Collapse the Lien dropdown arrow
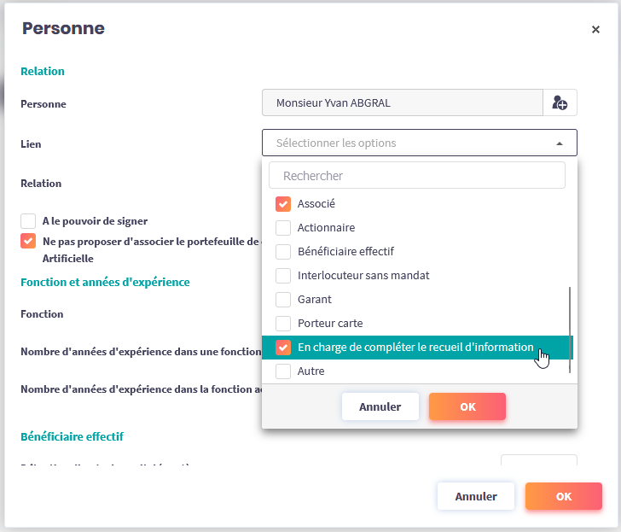The image size is (621, 532). [559, 143]
